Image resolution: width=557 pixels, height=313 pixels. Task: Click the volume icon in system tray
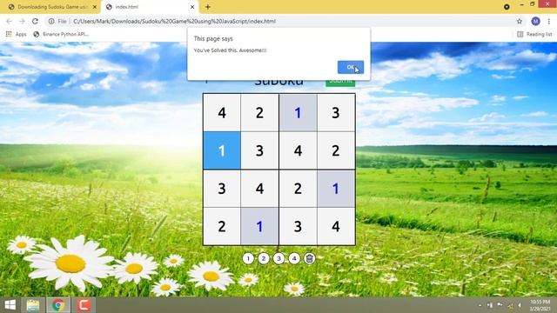520,305
